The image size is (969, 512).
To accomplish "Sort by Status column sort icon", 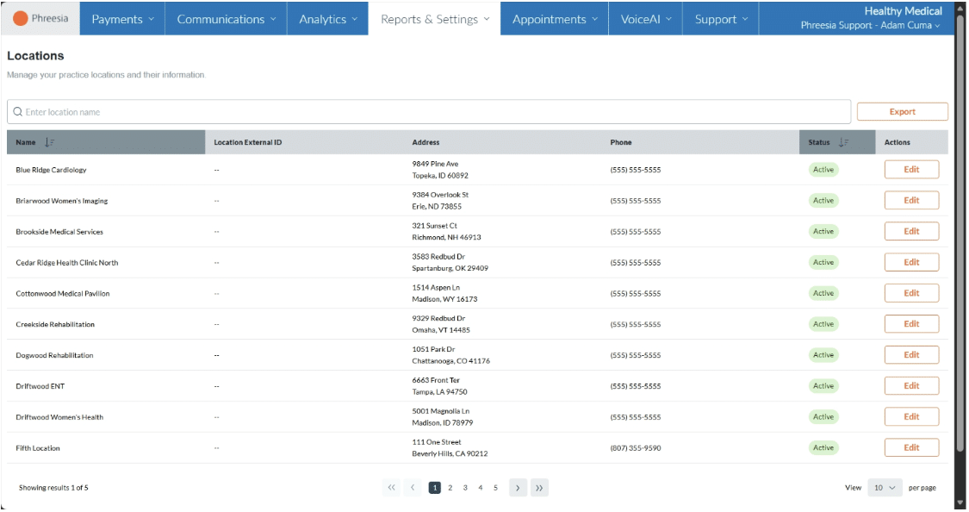I will pyautogui.click(x=843, y=142).
